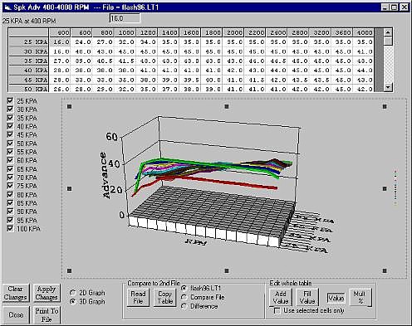Click the Value input field

pos(336,298)
